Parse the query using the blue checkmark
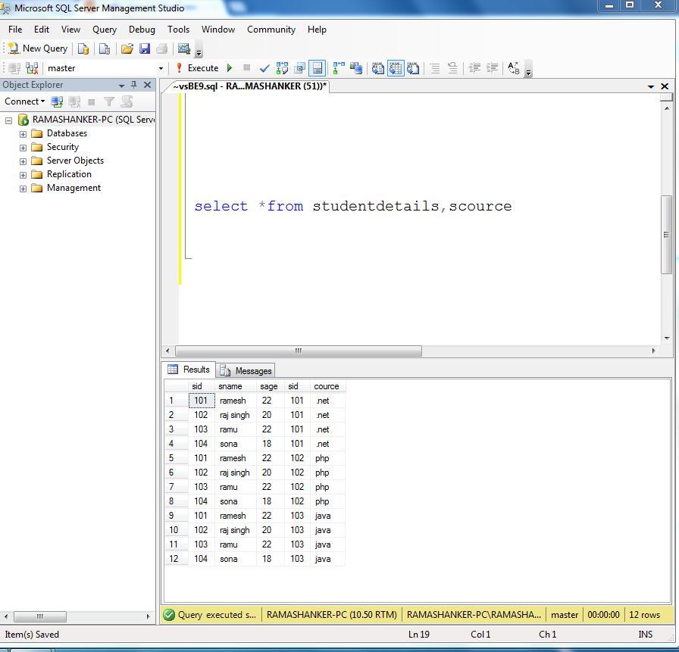The image size is (679, 652). (264, 68)
